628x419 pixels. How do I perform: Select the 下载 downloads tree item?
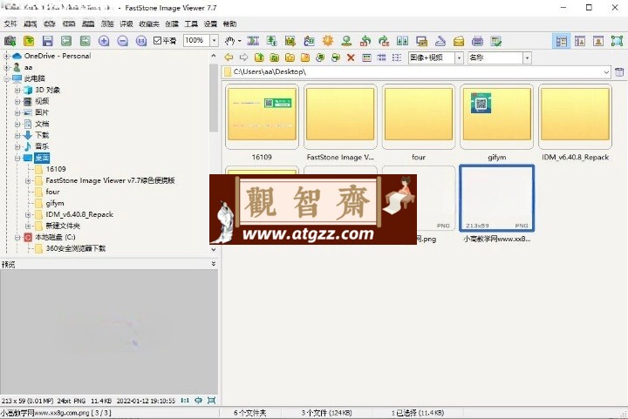[42, 135]
